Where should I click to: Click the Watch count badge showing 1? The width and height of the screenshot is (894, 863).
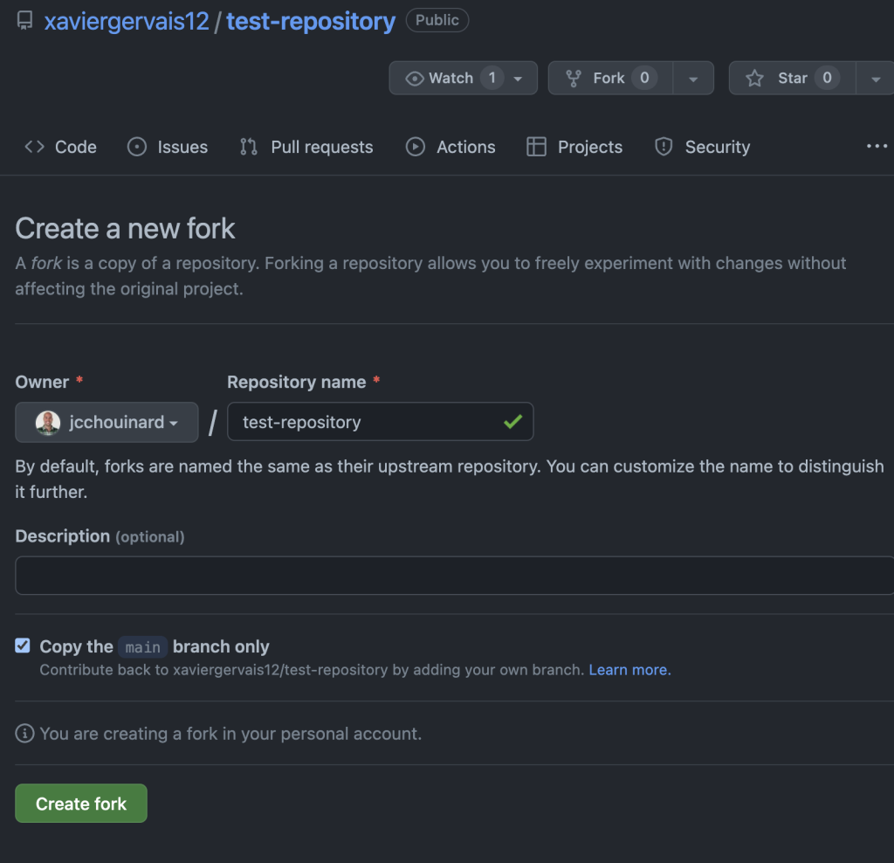(x=492, y=78)
